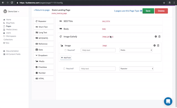Open settings gear for Image field
Viewport: 177px width, 108px height.
155,45
